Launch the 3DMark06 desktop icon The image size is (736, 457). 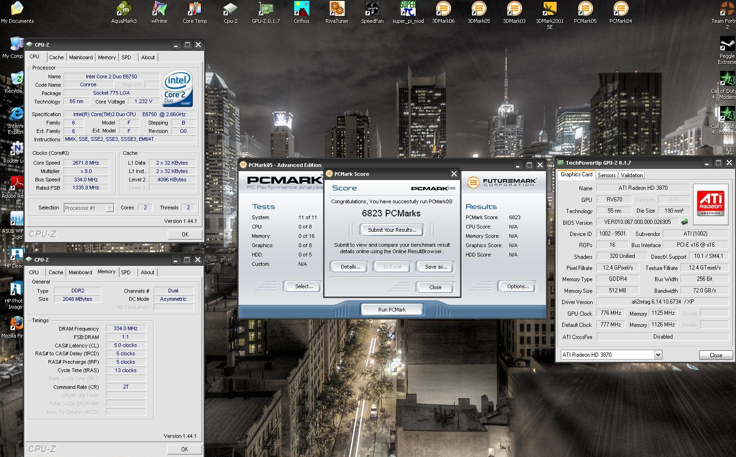[x=443, y=12]
